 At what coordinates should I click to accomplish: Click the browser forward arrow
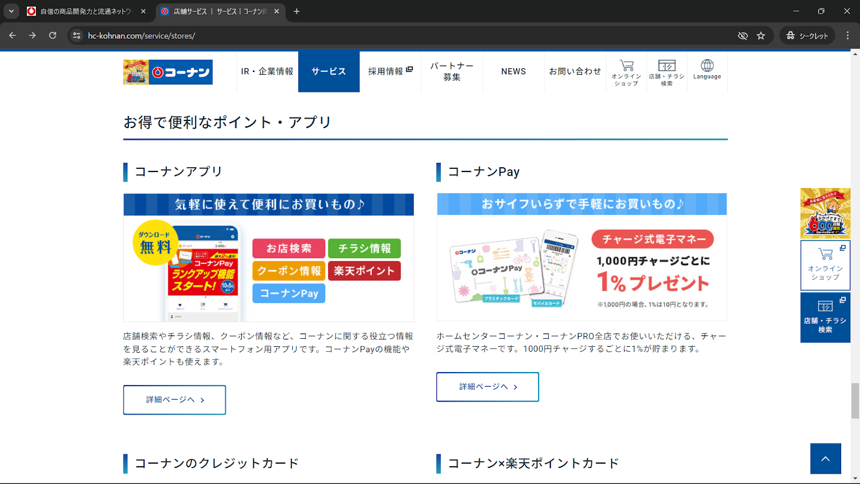click(32, 35)
